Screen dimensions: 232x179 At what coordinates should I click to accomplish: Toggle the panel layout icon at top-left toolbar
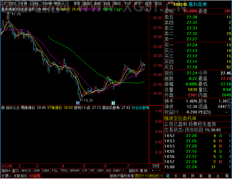tap(4, 3)
